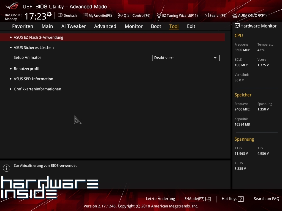The image size is (282, 211).
Task: Click the CPU section heading
Action: (239, 35)
